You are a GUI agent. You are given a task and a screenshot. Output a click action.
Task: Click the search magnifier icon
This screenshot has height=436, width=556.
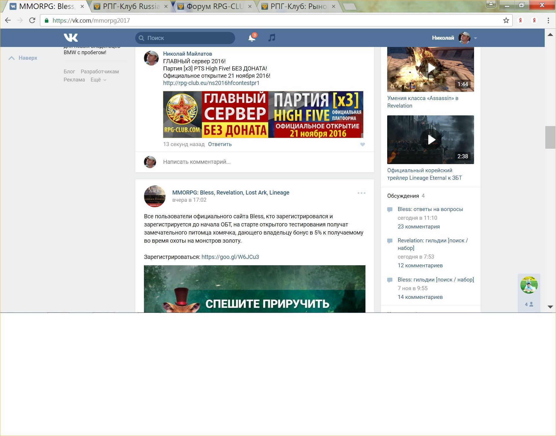(x=141, y=38)
